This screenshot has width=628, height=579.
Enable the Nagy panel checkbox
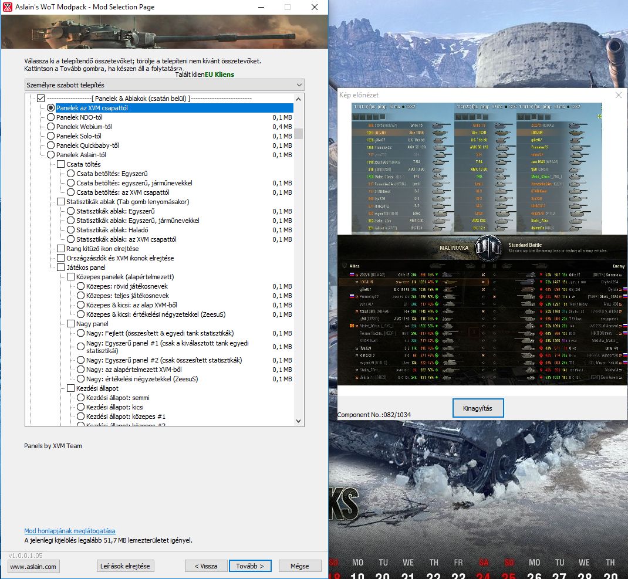pyautogui.click(x=71, y=324)
